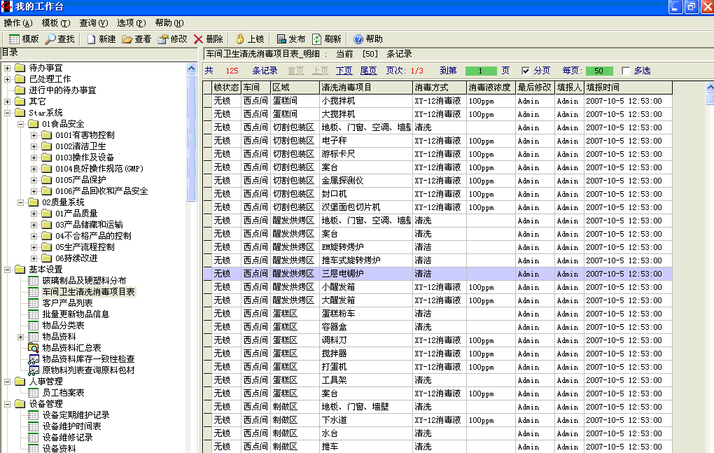Open the 查询(V) menu

(x=93, y=23)
